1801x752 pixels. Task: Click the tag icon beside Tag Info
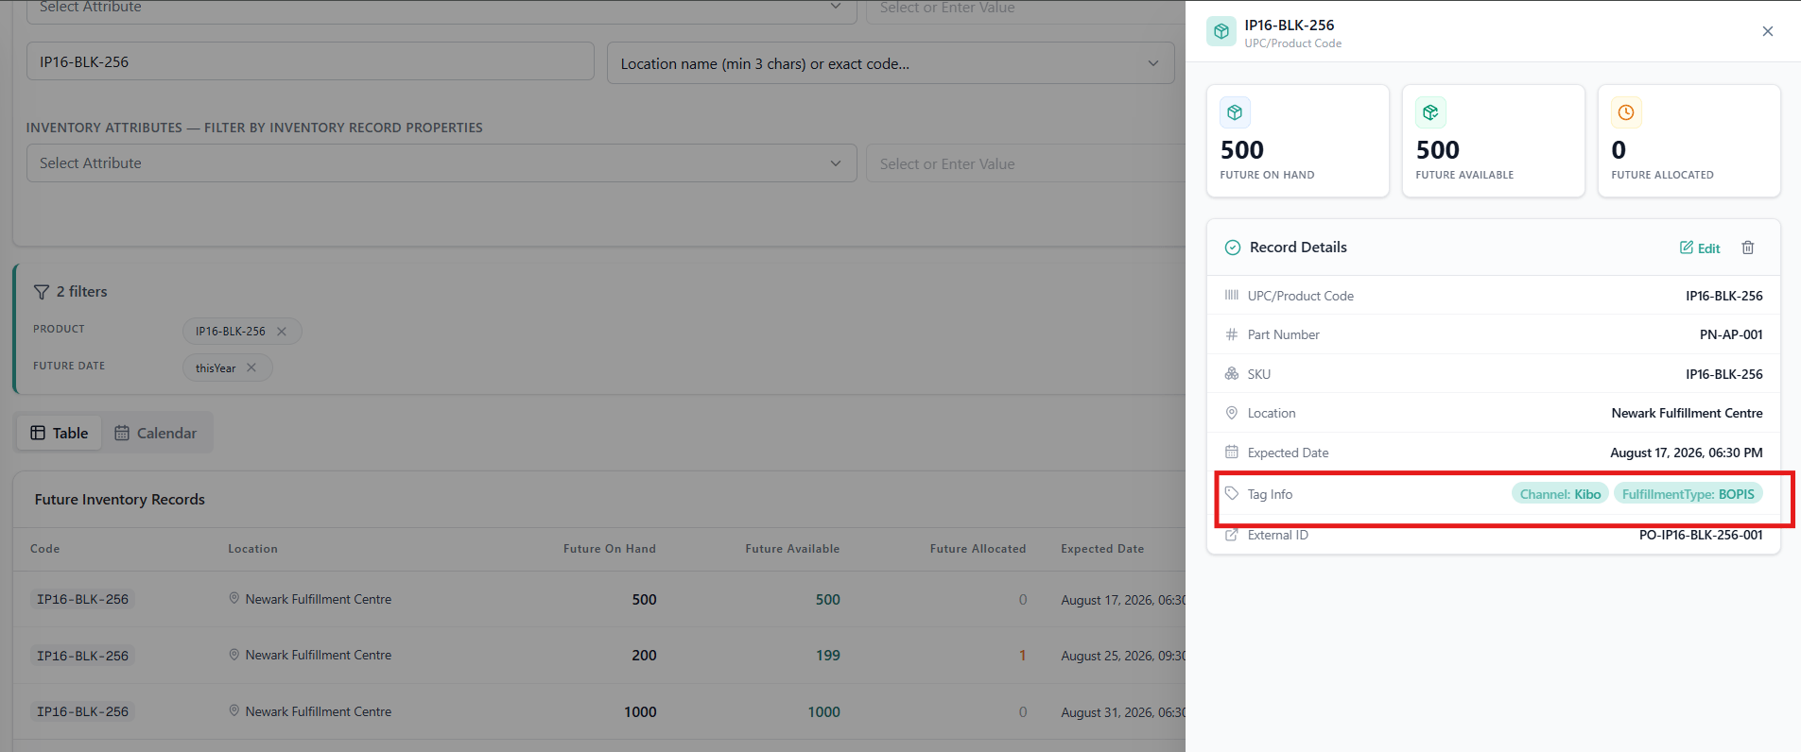(x=1232, y=493)
